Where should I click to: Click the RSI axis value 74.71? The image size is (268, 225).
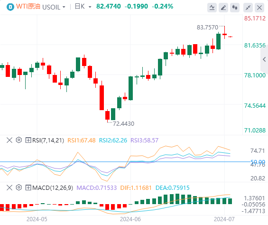click(258, 151)
